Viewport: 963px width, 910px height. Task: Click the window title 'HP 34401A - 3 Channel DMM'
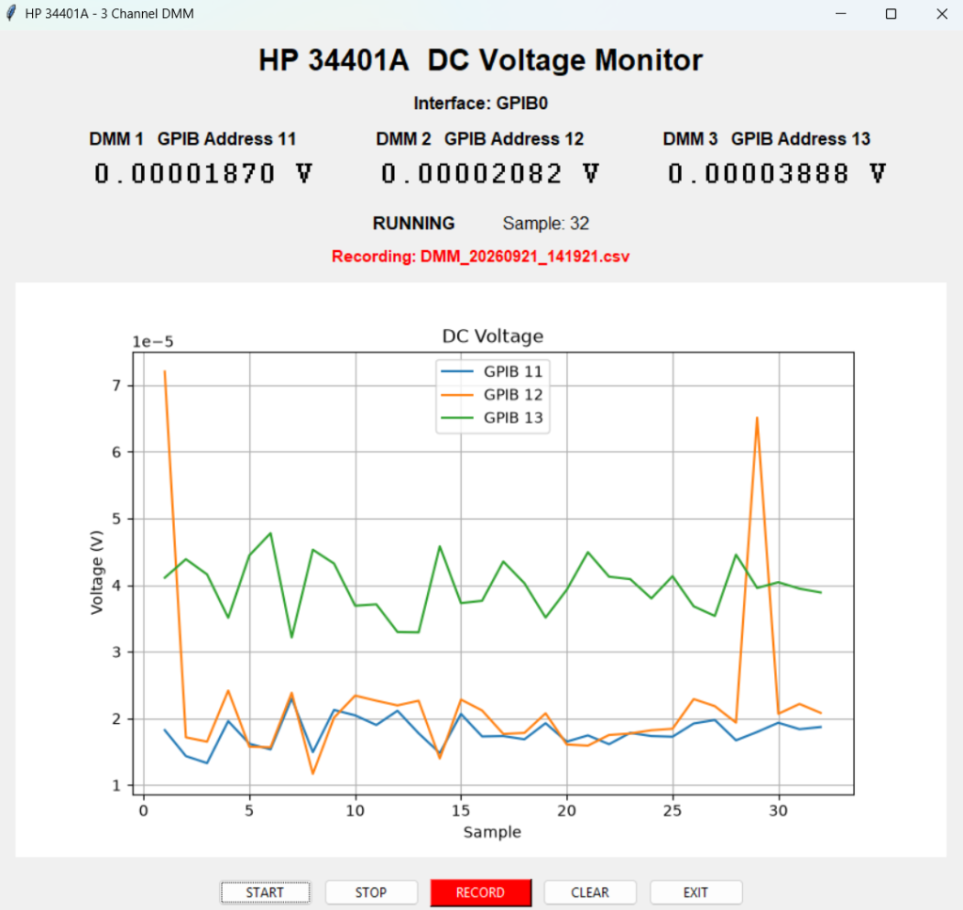tap(109, 13)
